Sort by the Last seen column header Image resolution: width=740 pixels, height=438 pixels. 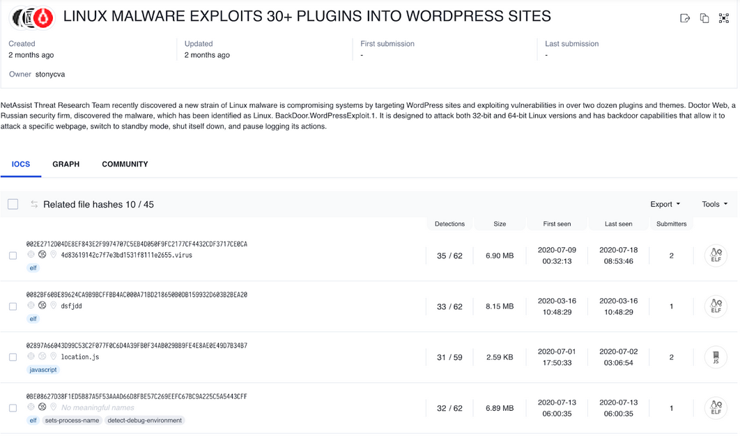tap(618, 224)
